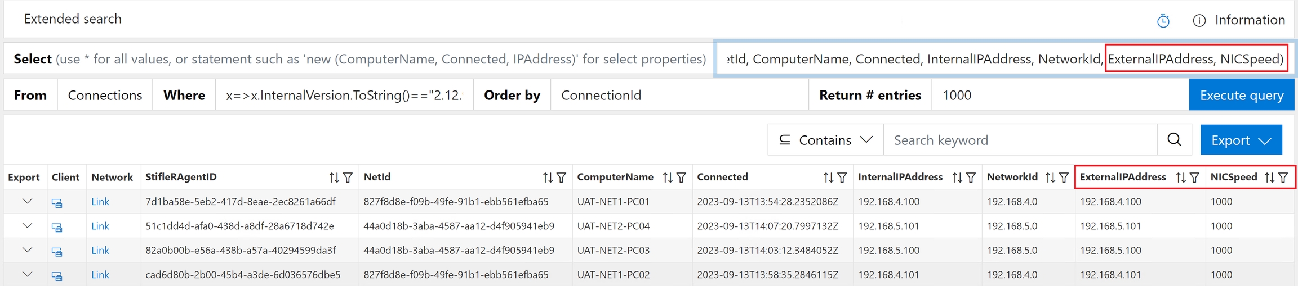Viewport: 1298px width, 286px height.
Task: Click the Search keyword field
Action: click(1020, 140)
